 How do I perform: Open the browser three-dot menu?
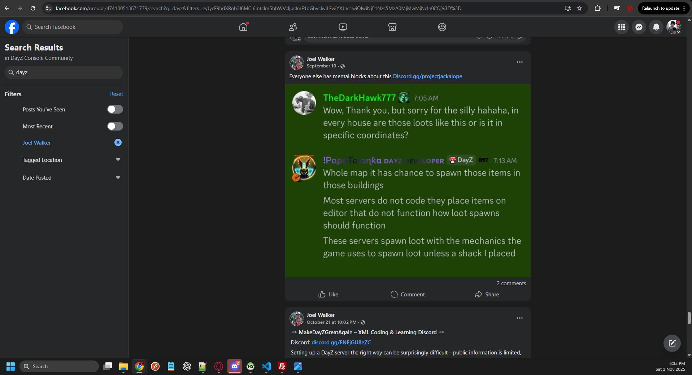click(684, 8)
